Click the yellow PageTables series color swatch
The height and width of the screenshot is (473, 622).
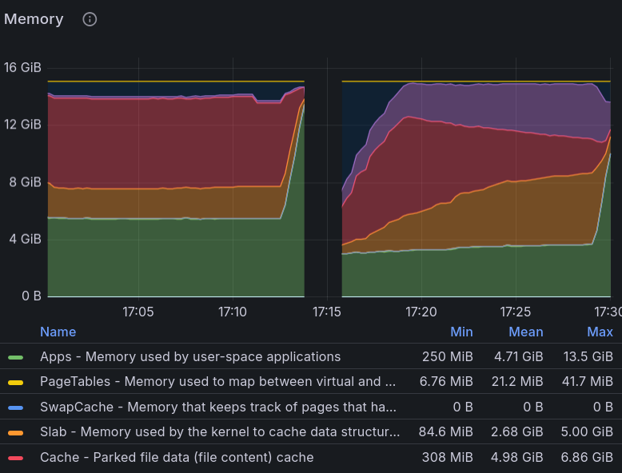[15, 382]
